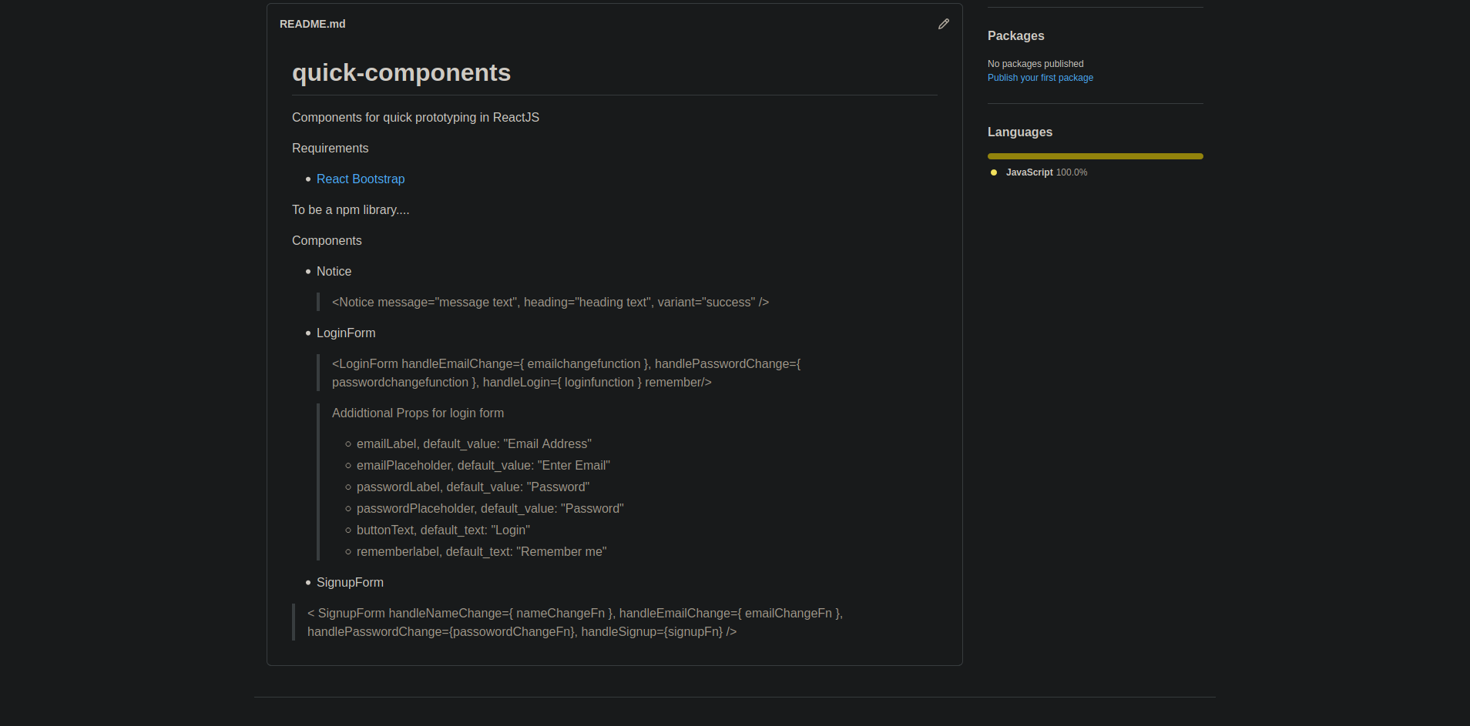Click the LoginForm list item
This screenshot has width=1470, height=726.
[x=346, y=333]
